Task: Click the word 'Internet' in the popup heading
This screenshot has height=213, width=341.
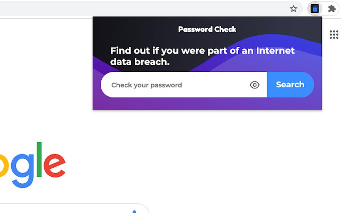Action: (x=275, y=51)
